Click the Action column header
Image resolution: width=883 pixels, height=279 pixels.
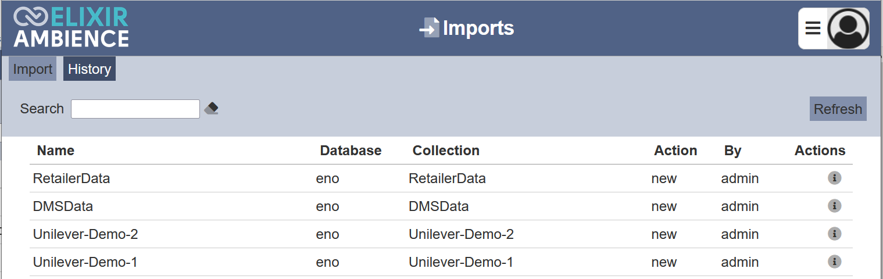pyautogui.click(x=675, y=151)
